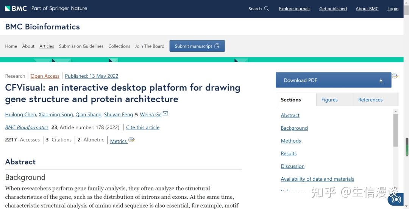
Task: Open About BMC link
Action: pyautogui.click(x=367, y=9)
